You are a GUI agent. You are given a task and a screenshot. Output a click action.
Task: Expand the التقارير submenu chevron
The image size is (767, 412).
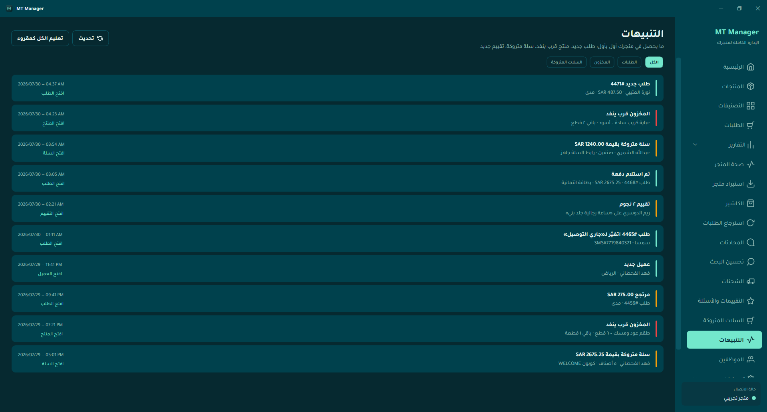click(x=695, y=145)
